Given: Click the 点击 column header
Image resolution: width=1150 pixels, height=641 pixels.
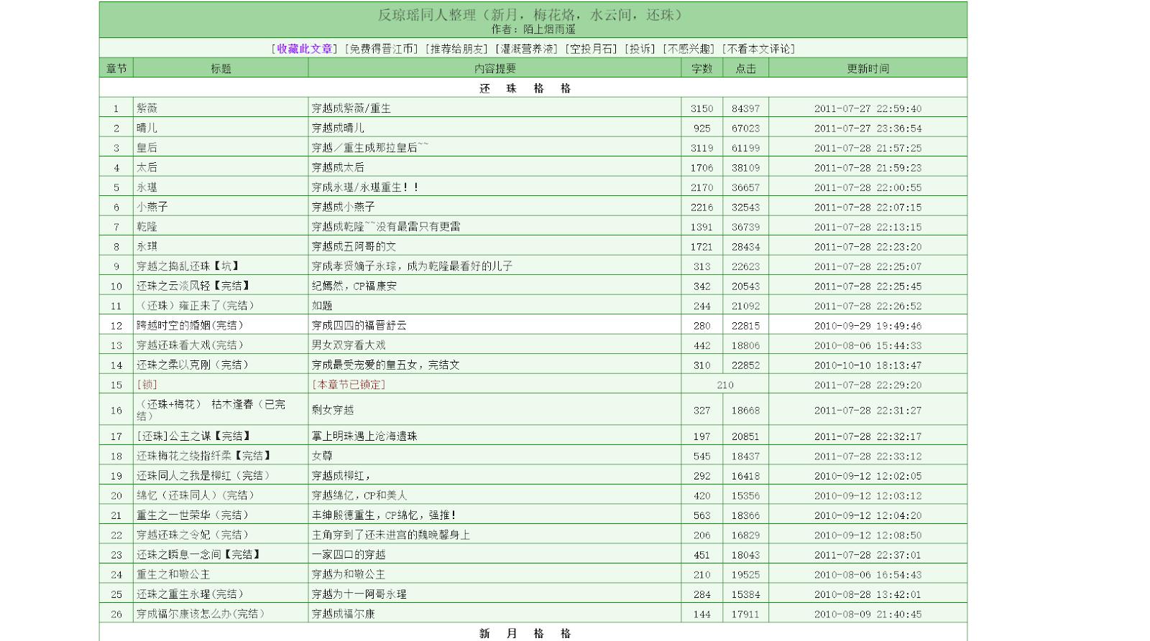Looking at the screenshot, I should tap(746, 69).
